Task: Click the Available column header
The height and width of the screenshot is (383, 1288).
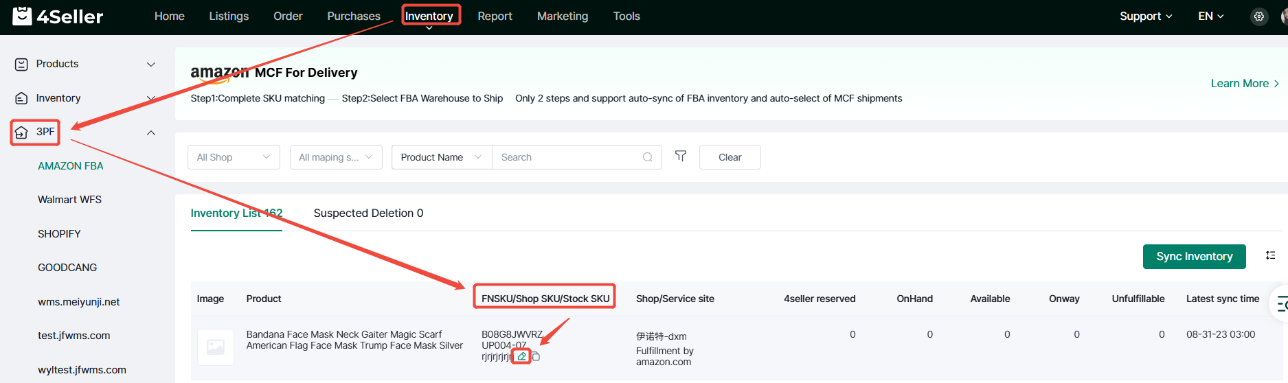Action: click(x=990, y=299)
